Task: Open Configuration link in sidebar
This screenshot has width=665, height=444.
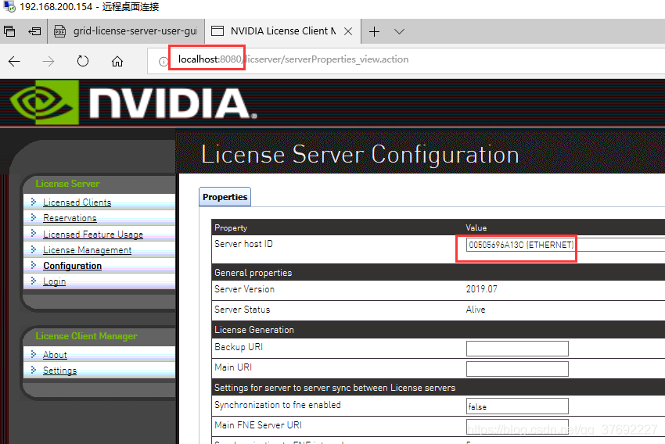Action: (73, 266)
